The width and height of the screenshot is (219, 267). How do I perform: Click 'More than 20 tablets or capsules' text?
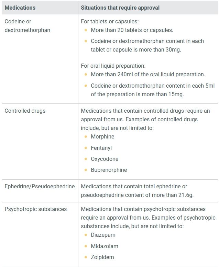(x=132, y=30)
